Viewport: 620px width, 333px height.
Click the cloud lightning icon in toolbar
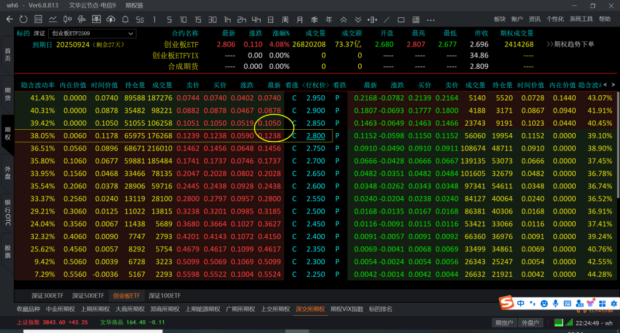[111, 20]
